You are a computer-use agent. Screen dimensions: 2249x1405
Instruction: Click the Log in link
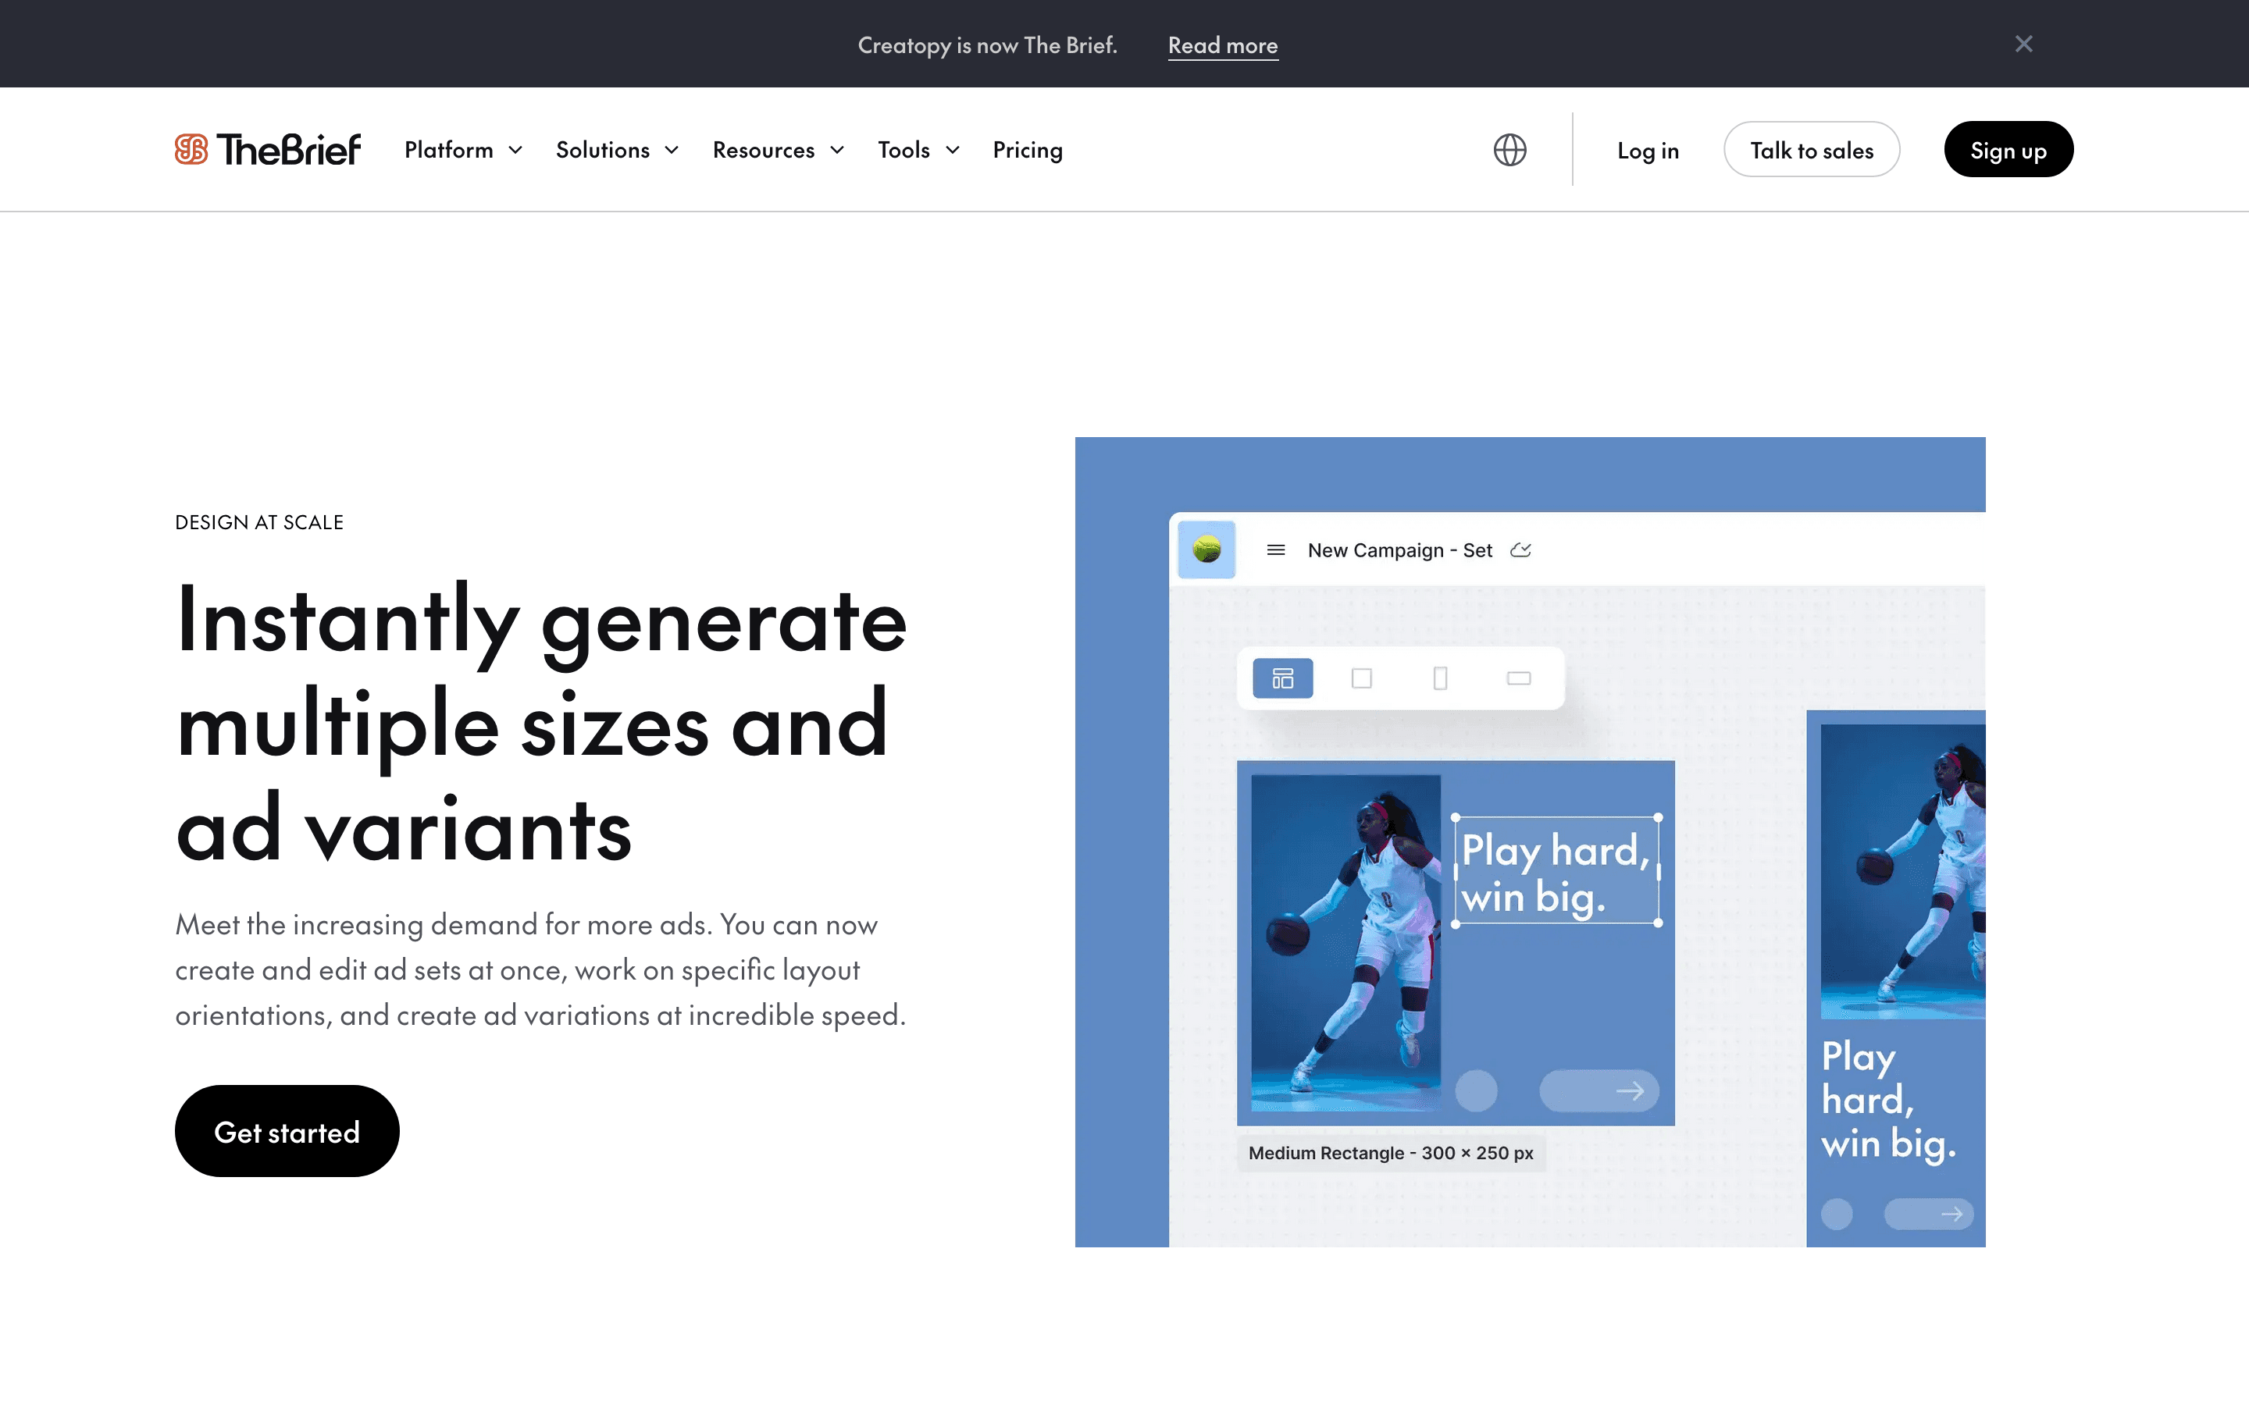(1648, 151)
